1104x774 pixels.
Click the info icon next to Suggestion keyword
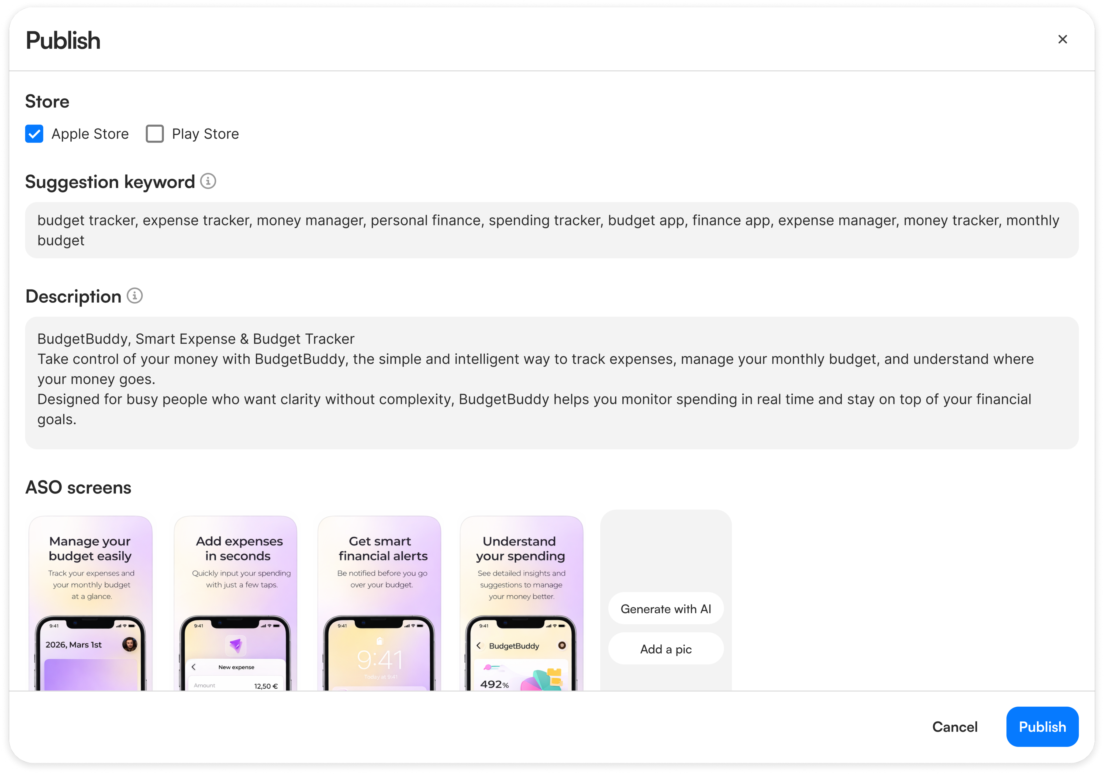[208, 181]
